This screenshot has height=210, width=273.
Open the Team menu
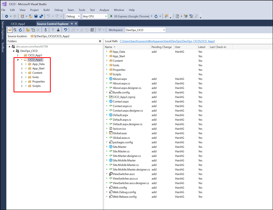click(x=71, y=10)
